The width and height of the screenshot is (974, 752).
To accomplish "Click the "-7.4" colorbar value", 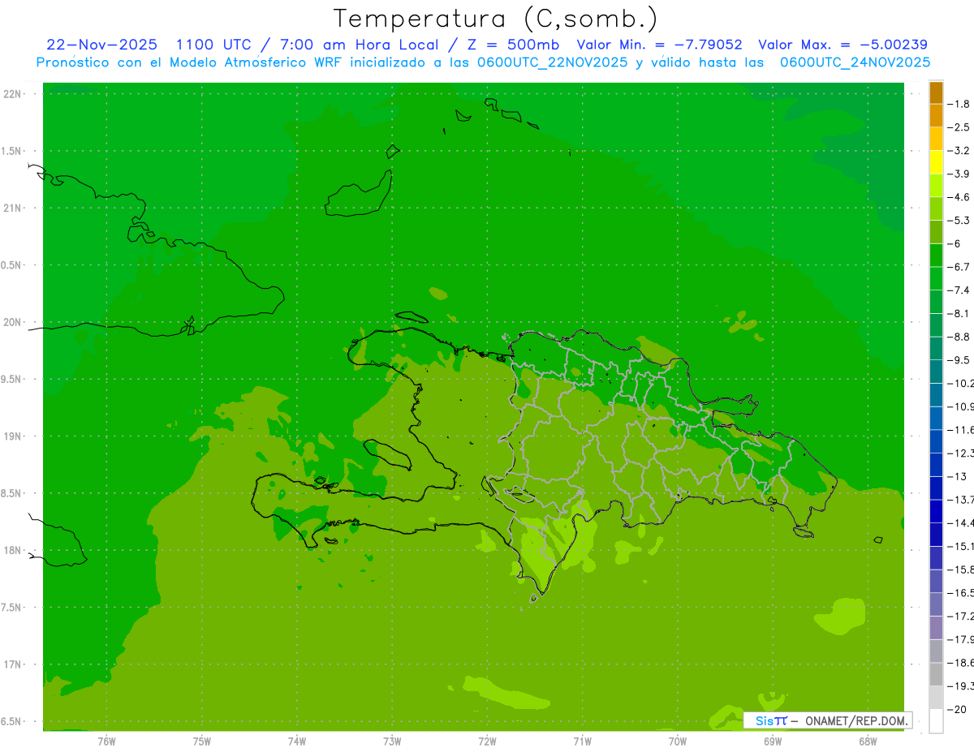I will [x=959, y=290].
